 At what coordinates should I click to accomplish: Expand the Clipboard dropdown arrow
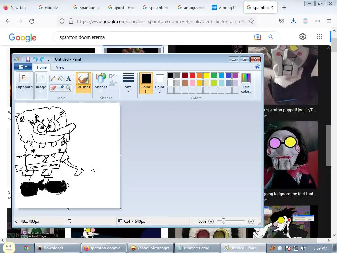[x=24, y=91]
